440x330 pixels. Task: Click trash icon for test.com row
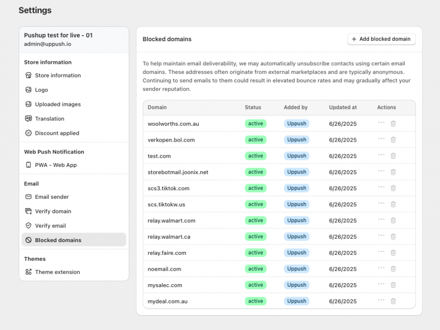[393, 156]
